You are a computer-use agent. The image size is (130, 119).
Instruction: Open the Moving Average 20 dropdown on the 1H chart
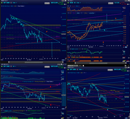[x=29, y=81]
